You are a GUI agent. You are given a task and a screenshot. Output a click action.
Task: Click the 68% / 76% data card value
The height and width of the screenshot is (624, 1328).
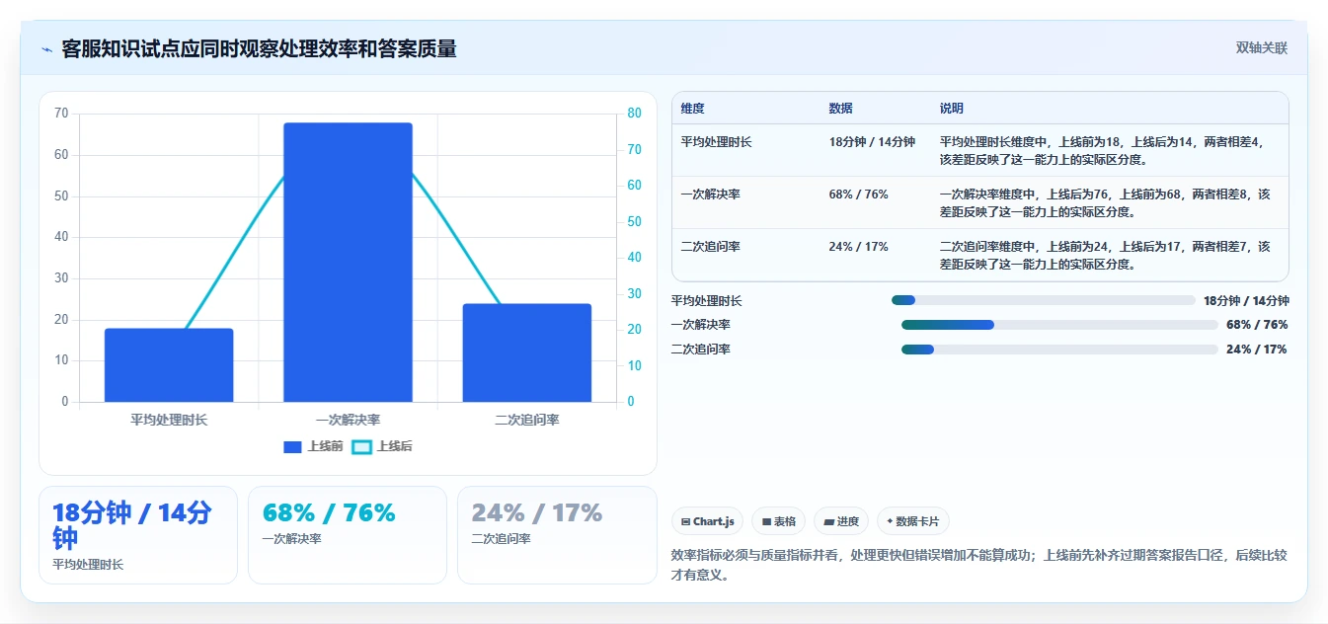pyautogui.click(x=328, y=512)
